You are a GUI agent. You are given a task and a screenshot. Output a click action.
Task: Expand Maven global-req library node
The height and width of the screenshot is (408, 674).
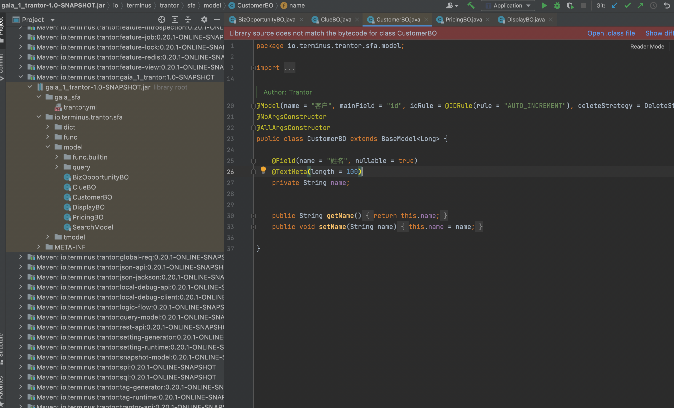(x=21, y=257)
